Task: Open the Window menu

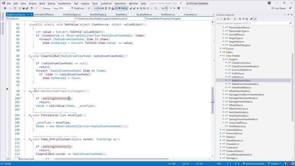Action: click(x=133, y=3)
